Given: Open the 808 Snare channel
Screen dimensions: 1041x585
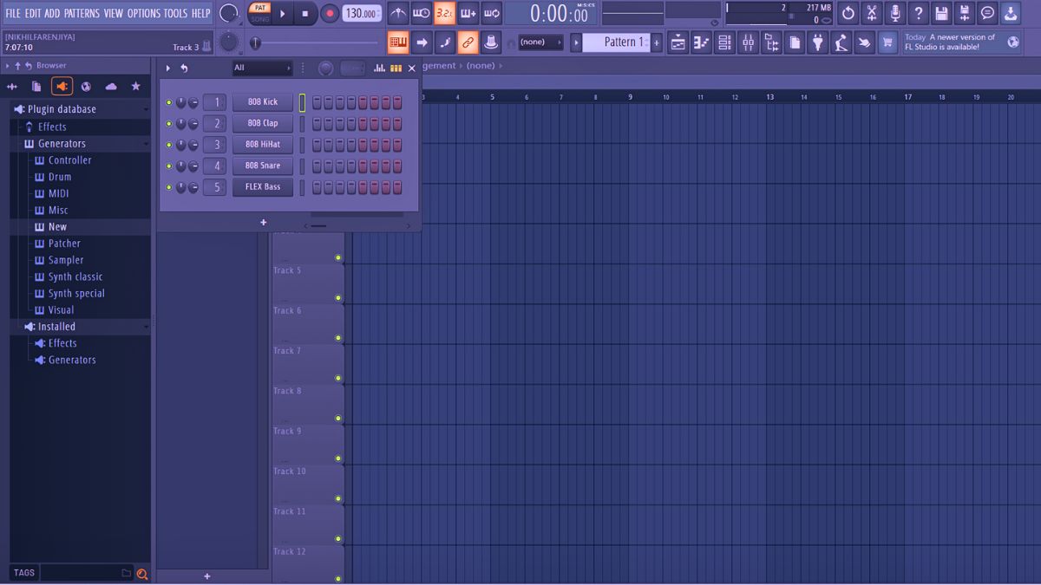Looking at the screenshot, I should point(263,166).
